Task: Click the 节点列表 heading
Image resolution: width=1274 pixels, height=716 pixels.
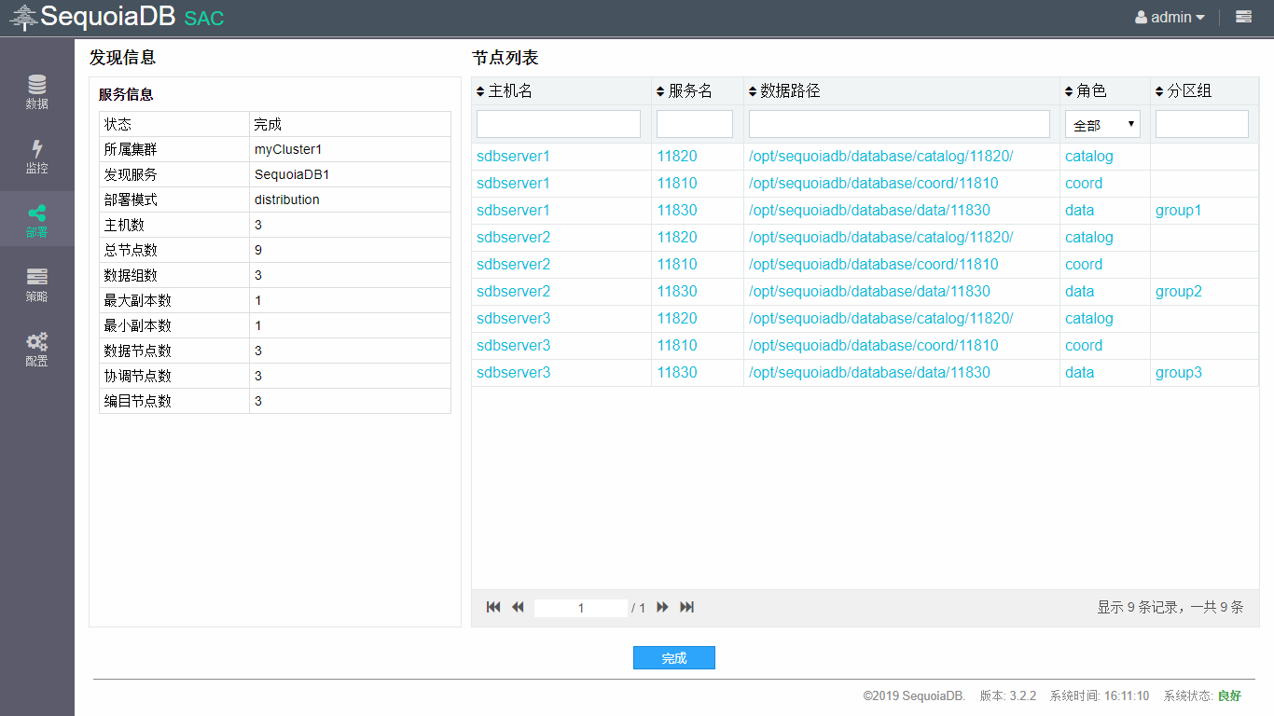Action: tap(505, 58)
